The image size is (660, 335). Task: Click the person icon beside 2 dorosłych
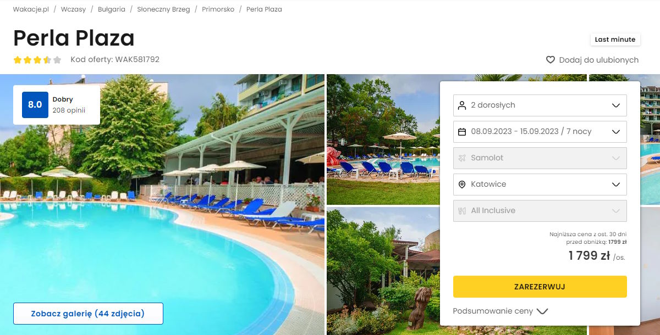coord(462,105)
